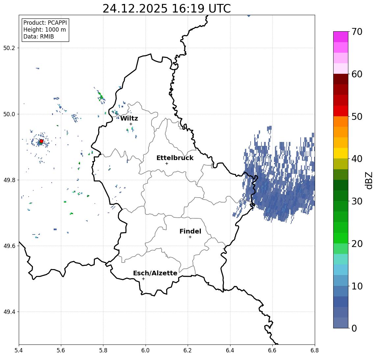Click the Ettelbruck station label
Viewport: 377px width, 357px height.
[x=175, y=158]
